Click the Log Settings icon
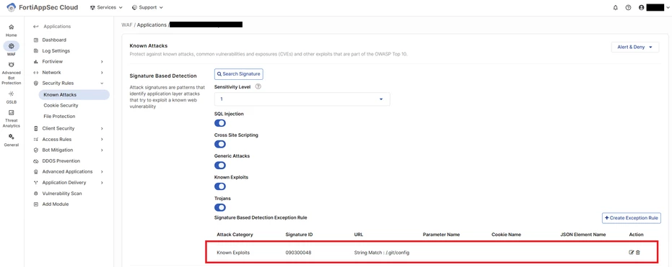The width and height of the screenshot is (672, 267). pos(36,51)
